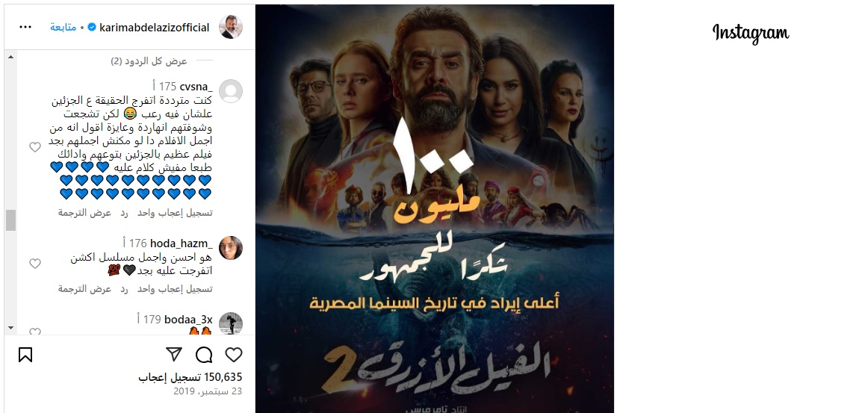Open the comment bubble icon
Image resolution: width=856 pixels, height=413 pixels.
tap(204, 355)
